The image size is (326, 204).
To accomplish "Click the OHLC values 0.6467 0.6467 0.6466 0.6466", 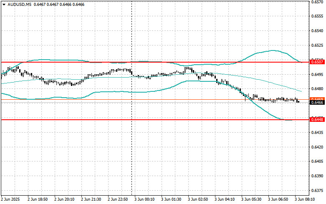I will (59, 4).
